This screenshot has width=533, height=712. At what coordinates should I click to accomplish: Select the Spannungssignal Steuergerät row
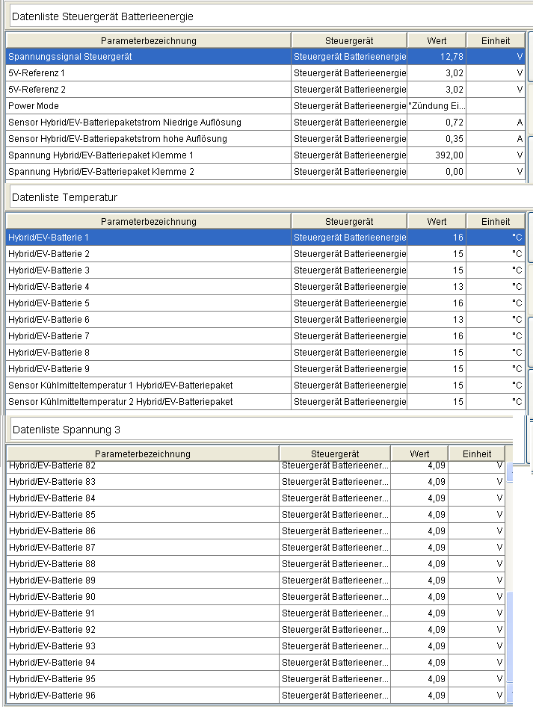click(x=148, y=57)
